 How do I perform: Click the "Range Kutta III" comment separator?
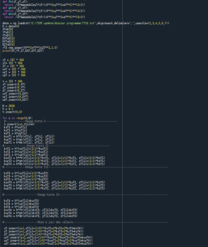(37, 167)
